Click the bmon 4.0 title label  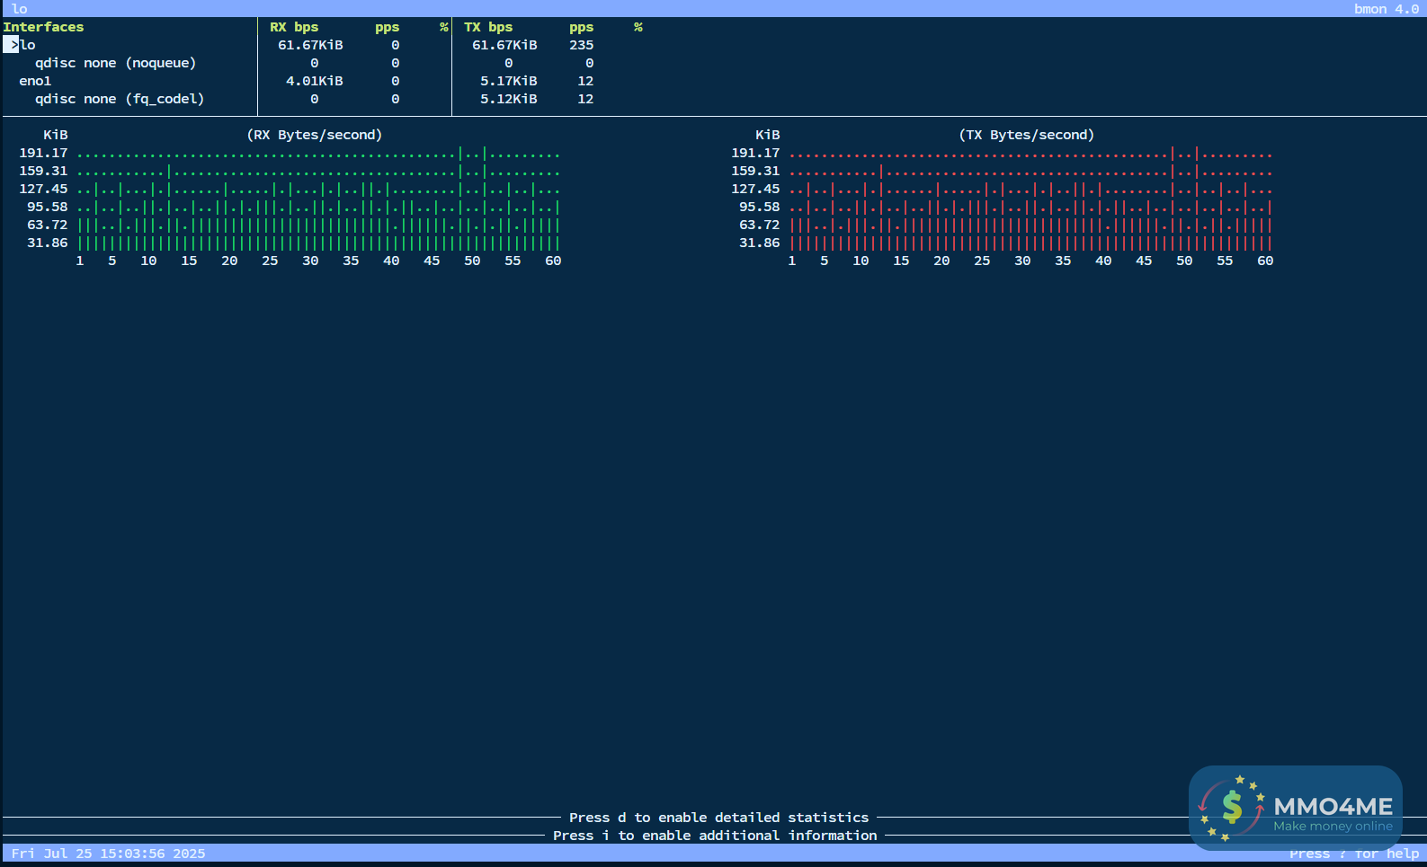1386,9
